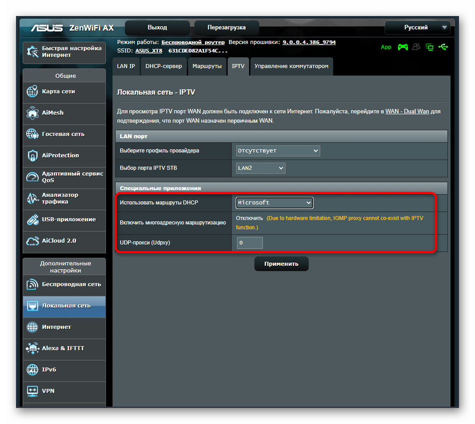
Task: Expand the DHCP routes Microsoft dropdown
Action: 274,203
